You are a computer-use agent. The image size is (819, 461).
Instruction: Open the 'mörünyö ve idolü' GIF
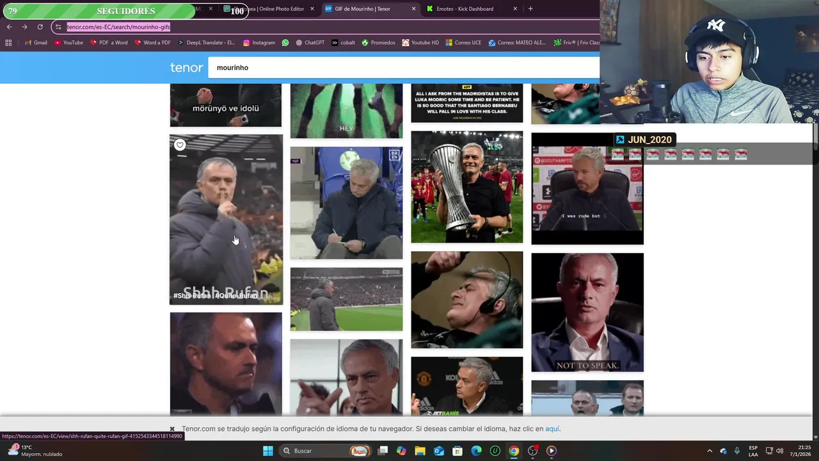[226, 105]
